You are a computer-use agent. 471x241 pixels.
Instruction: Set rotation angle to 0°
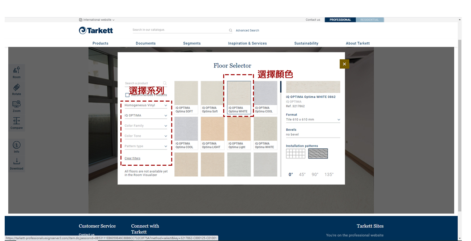[290, 174]
